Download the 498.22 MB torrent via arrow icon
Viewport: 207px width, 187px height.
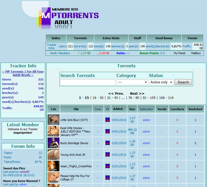tap(107, 131)
